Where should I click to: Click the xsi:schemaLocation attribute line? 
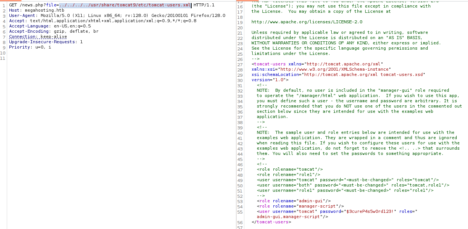[x=338, y=74]
